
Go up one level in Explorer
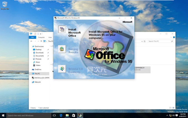tap(41, 41)
